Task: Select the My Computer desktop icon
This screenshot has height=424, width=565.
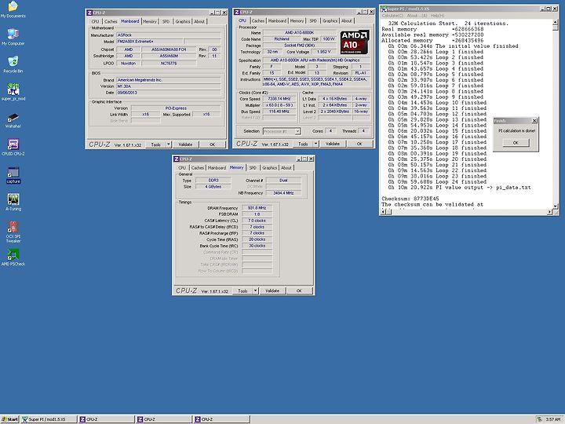Action: click(13, 36)
